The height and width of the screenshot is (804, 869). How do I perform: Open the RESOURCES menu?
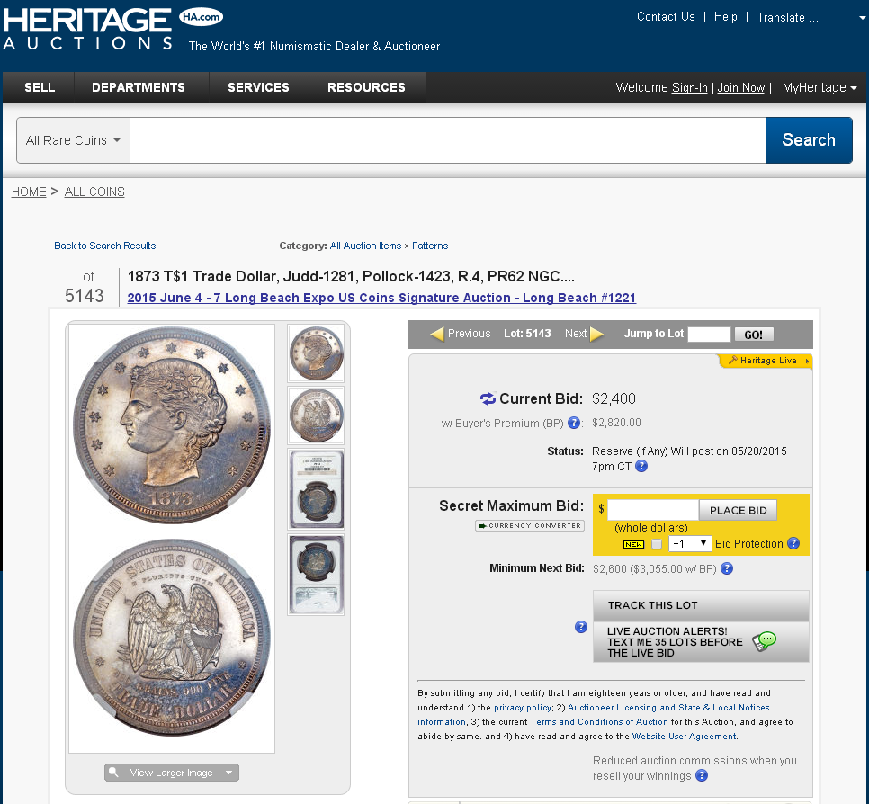[x=366, y=87]
